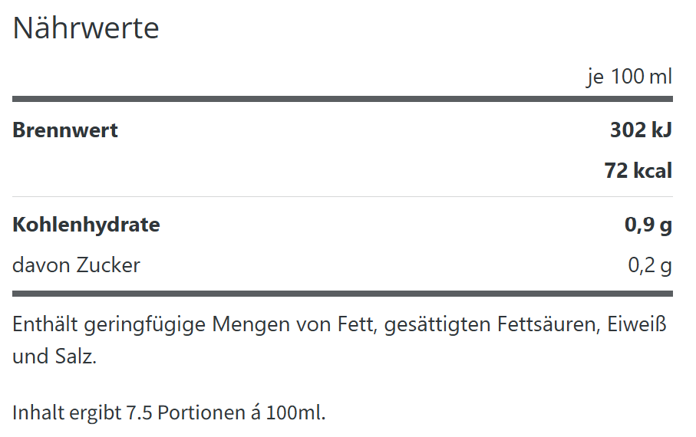Click the thick divider below 'davon Zucker'
Viewport: 696px width, 437px height.
point(342,294)
